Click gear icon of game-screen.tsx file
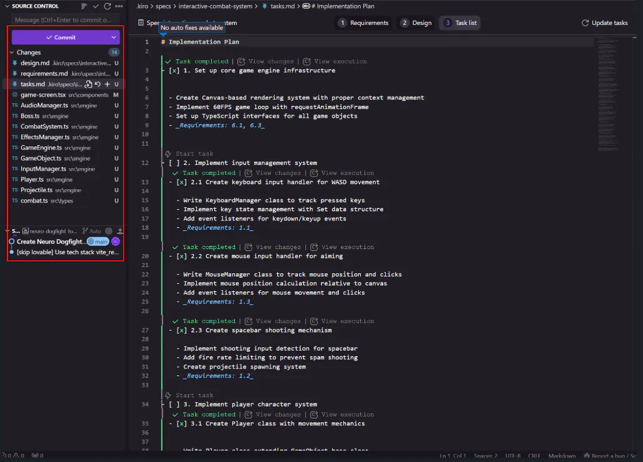 pos(15,95)
